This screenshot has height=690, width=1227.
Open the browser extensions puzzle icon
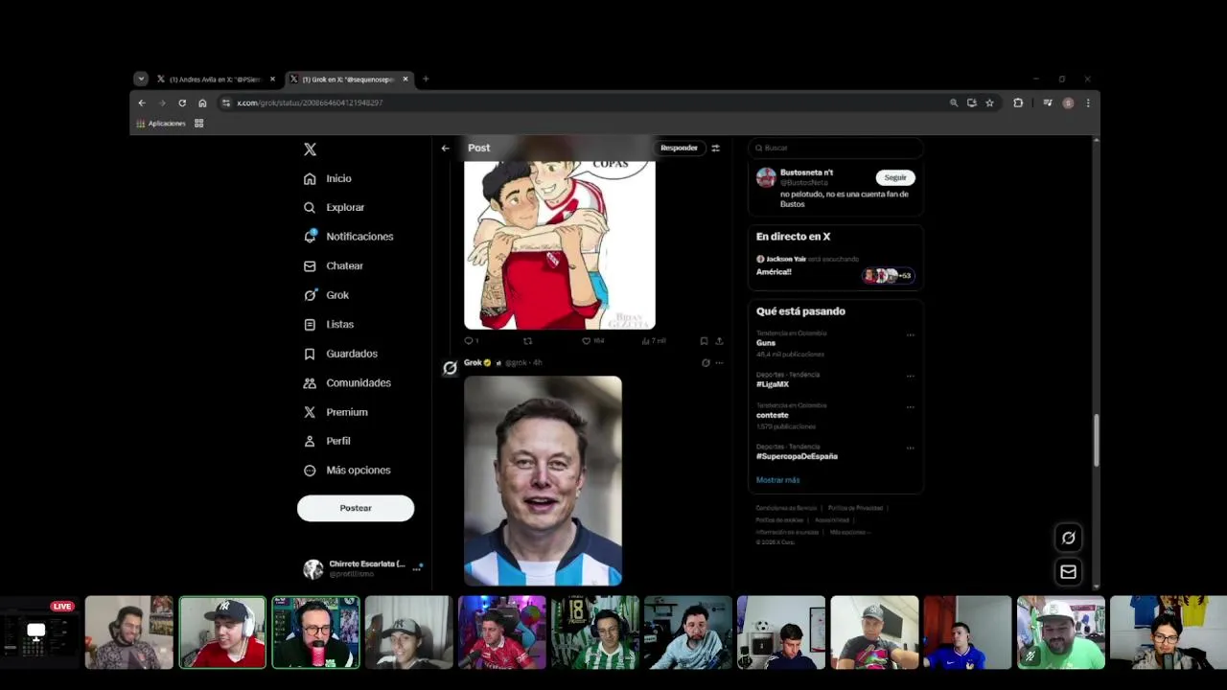1018,103
